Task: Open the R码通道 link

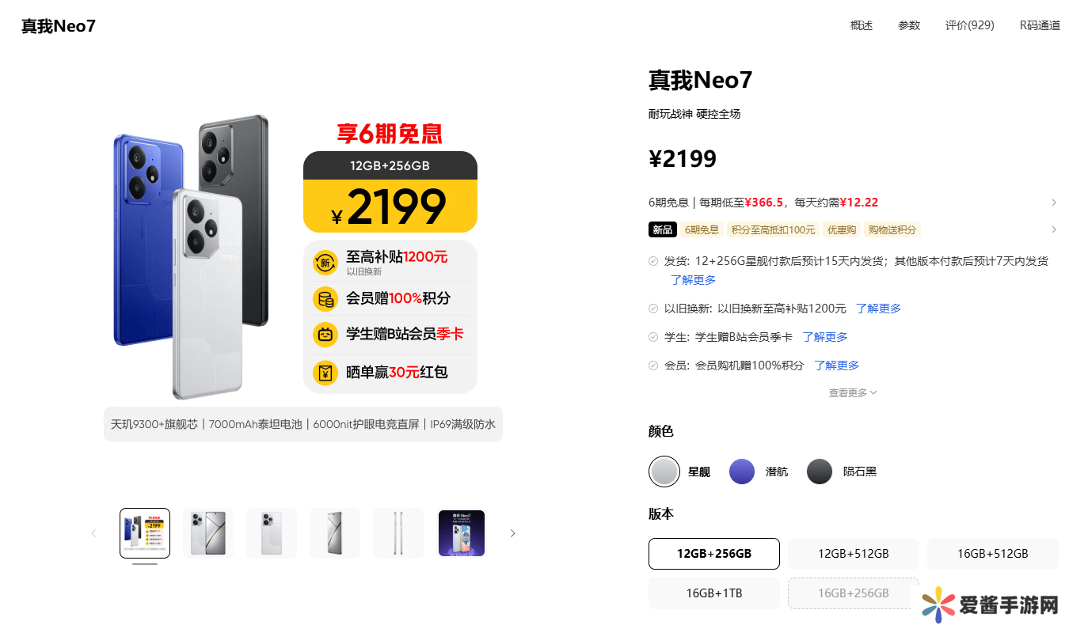Action: pyautogui.click(x=1040, y=25)
